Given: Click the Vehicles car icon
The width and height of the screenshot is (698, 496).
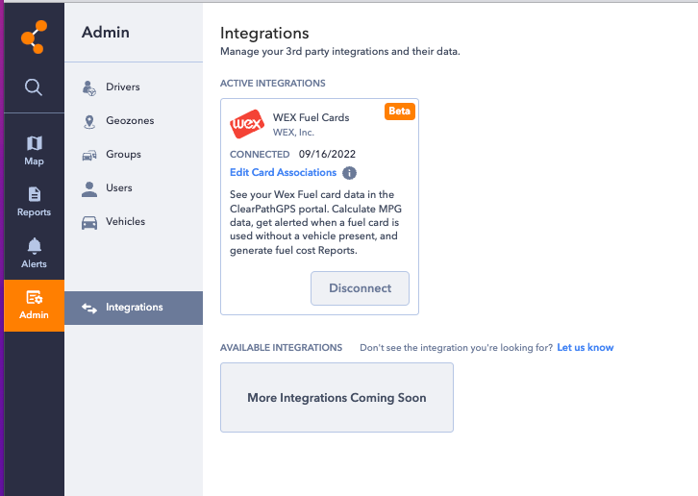Looking at the screenshot, I should pyautogui.click(x=89, y=222).
